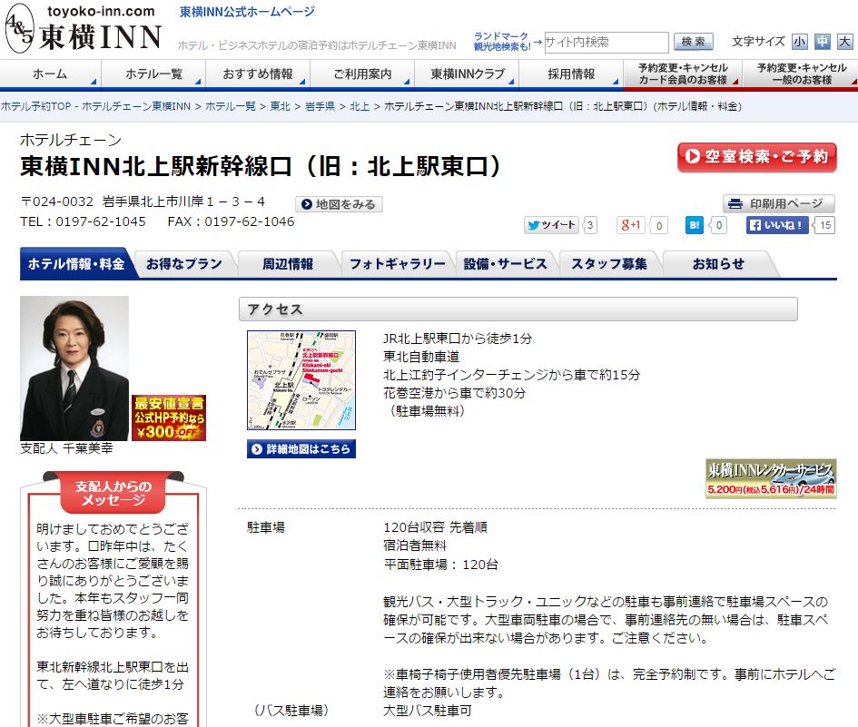Switch to the 周辺情報 tab
858x727 pixels.
(x=288, y=264)
